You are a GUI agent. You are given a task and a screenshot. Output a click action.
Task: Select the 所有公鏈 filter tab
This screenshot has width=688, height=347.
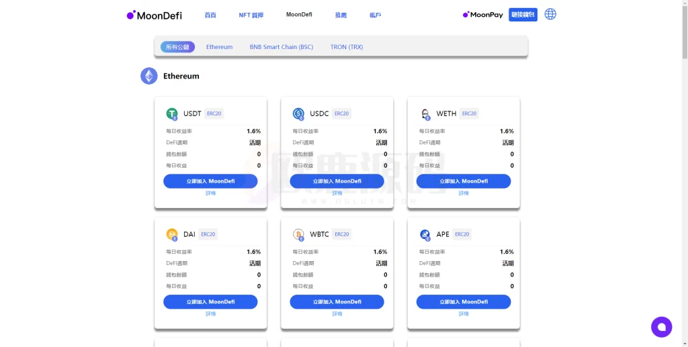point(177,47)
